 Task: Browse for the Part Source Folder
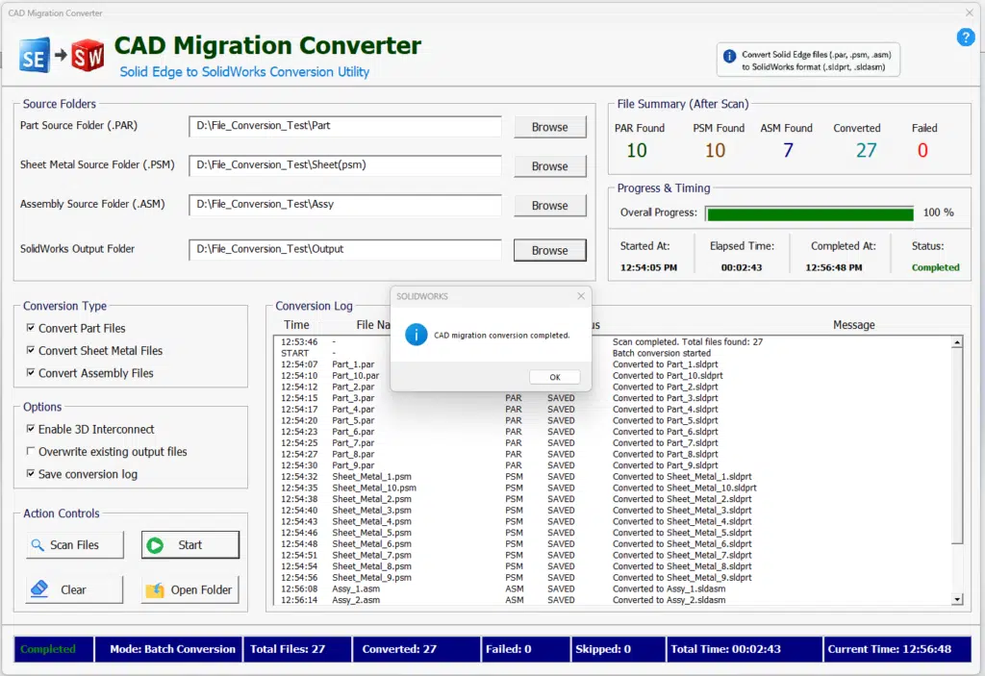point(549,127)
